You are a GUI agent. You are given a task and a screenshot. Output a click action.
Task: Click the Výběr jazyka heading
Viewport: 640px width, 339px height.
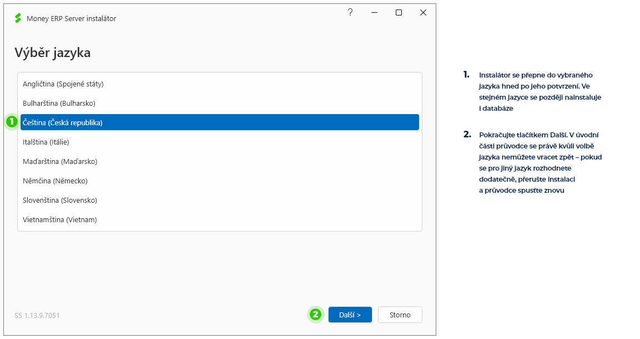tap(53, 53)
